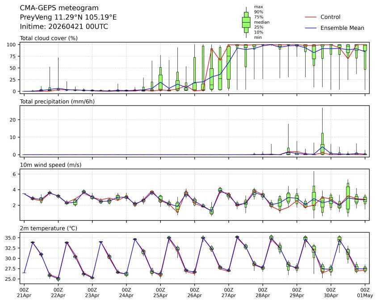Click the "max" label in the boxplot legend
The height and width of the screenshot is (303, 378).
258,7
